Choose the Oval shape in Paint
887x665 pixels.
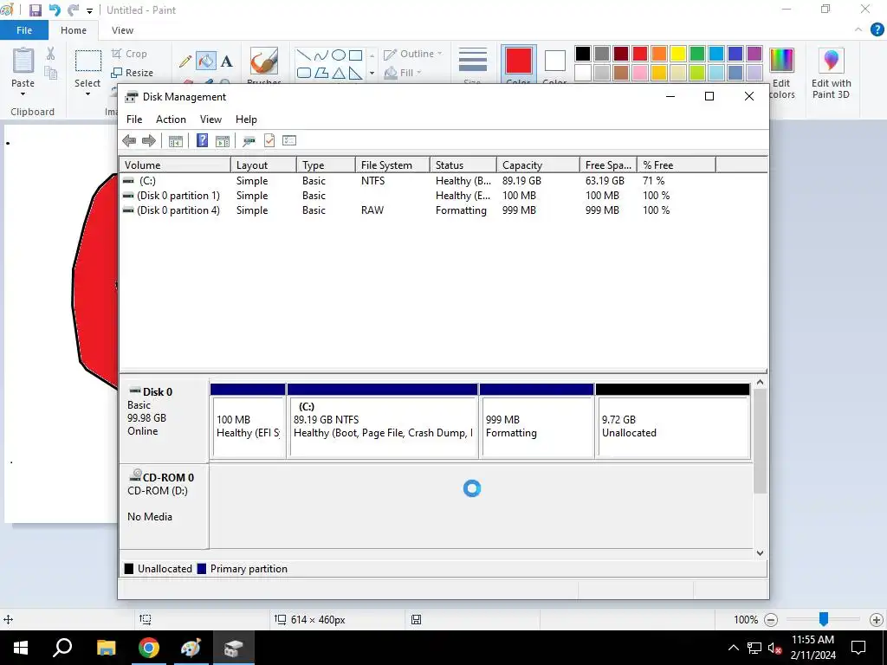coord(339,55)
